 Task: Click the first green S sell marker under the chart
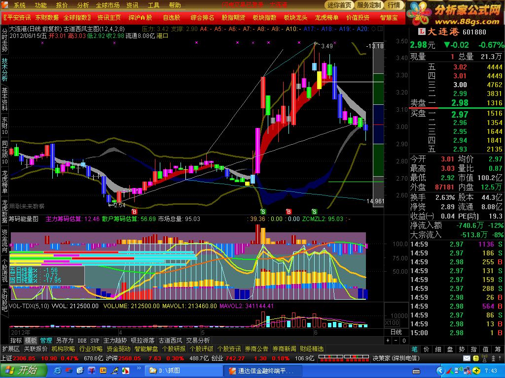[x=263, y=212]
